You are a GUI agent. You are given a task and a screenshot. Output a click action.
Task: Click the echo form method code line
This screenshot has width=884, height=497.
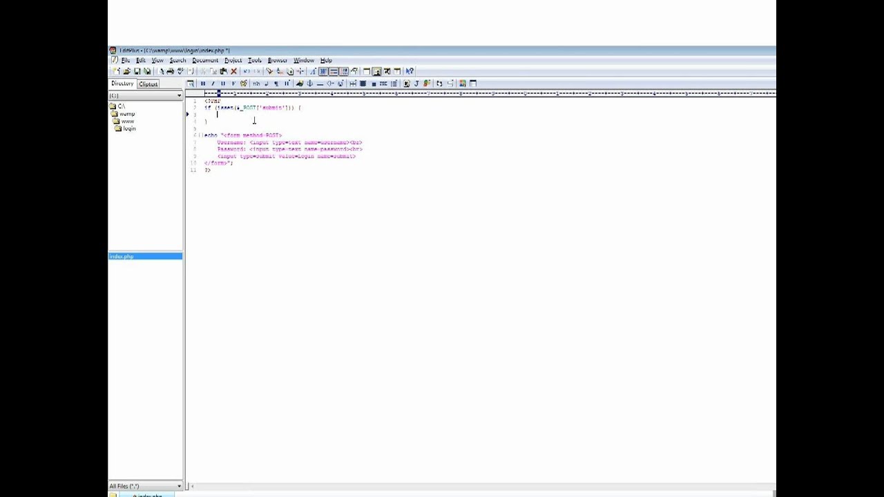coord(243,135)
